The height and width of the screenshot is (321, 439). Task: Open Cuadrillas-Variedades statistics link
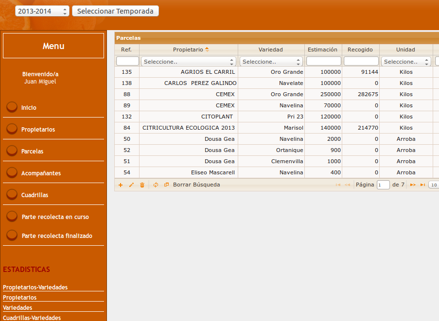(32, 318)
